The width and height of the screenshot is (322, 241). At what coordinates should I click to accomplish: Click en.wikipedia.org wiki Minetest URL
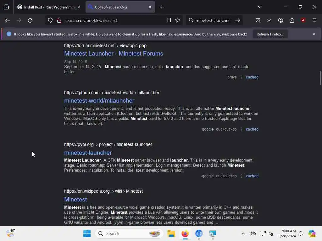point(103,191)
